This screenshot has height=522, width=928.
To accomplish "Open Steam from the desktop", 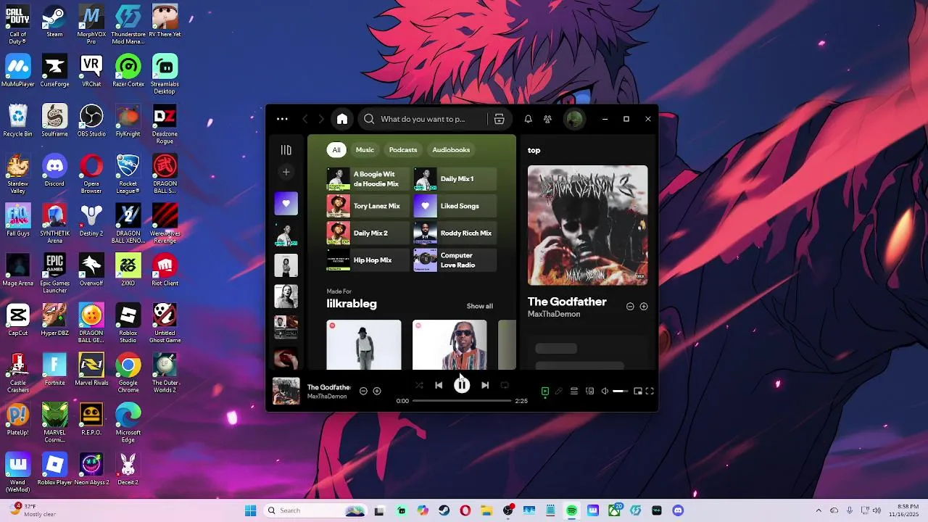I will pos(54,21).
